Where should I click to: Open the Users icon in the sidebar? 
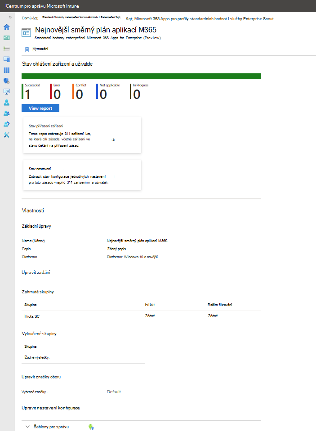click(7, 103)
